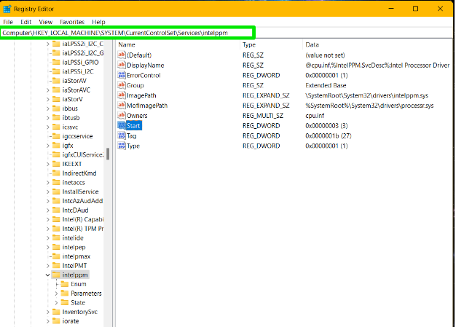
Task: Select the Start value name
Action: (133, 125)
